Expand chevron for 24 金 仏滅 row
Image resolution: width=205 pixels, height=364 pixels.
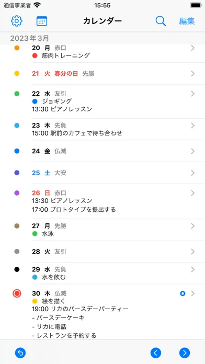coord(192,151)
